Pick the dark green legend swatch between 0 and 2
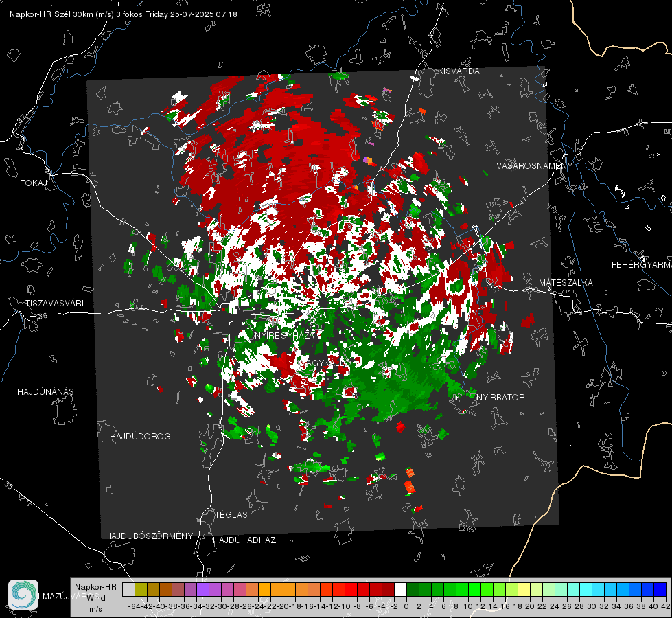672x618 pixels. (x=413, y=590)
